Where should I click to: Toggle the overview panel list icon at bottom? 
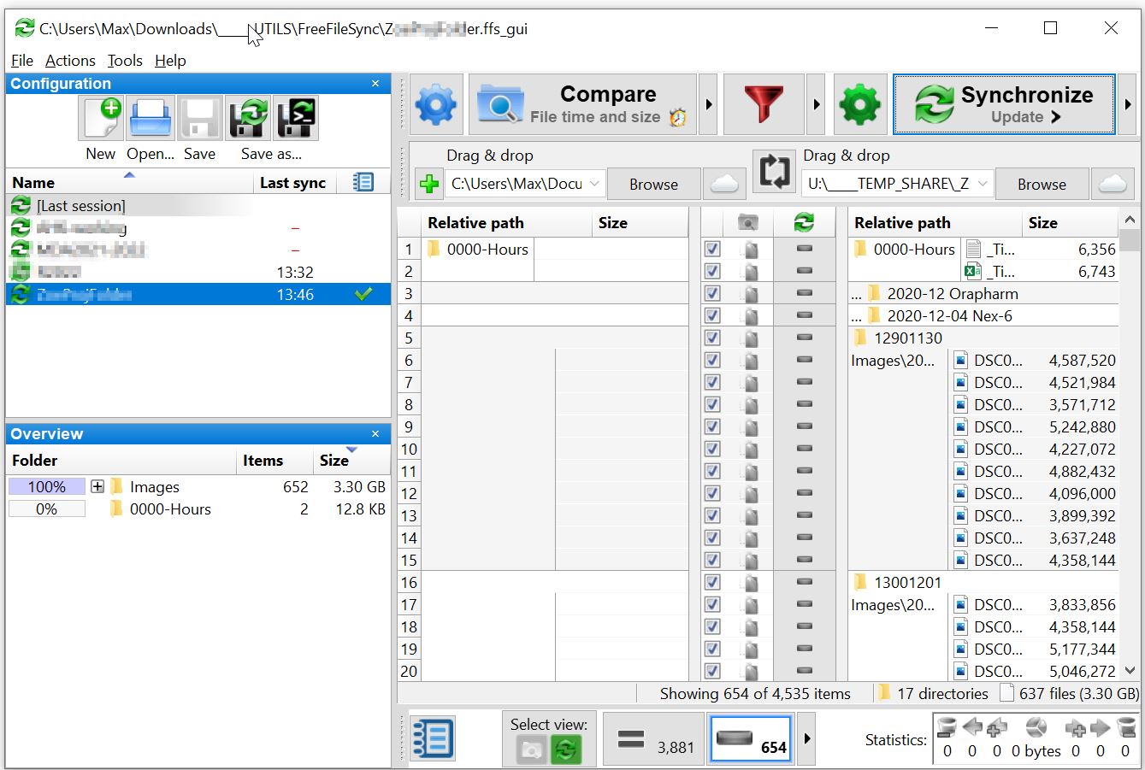[433, 738]
